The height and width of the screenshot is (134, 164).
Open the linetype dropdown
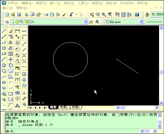(x=155, y=22)
